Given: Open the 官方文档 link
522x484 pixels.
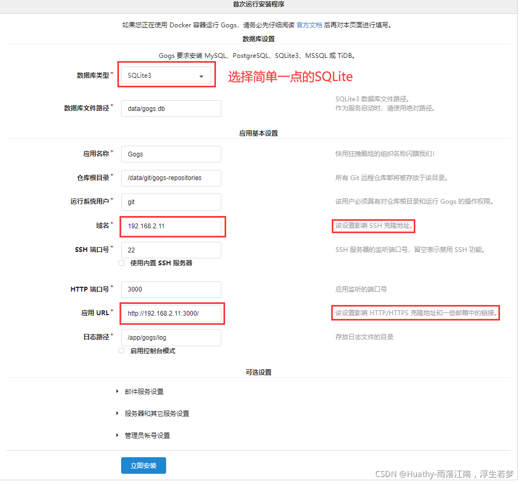Looking at the screenshot, I should tap(309, 25).
